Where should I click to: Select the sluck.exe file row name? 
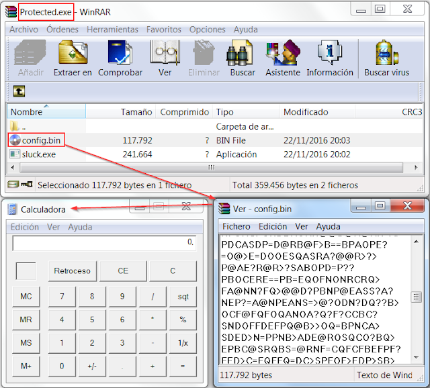(39, 154)
